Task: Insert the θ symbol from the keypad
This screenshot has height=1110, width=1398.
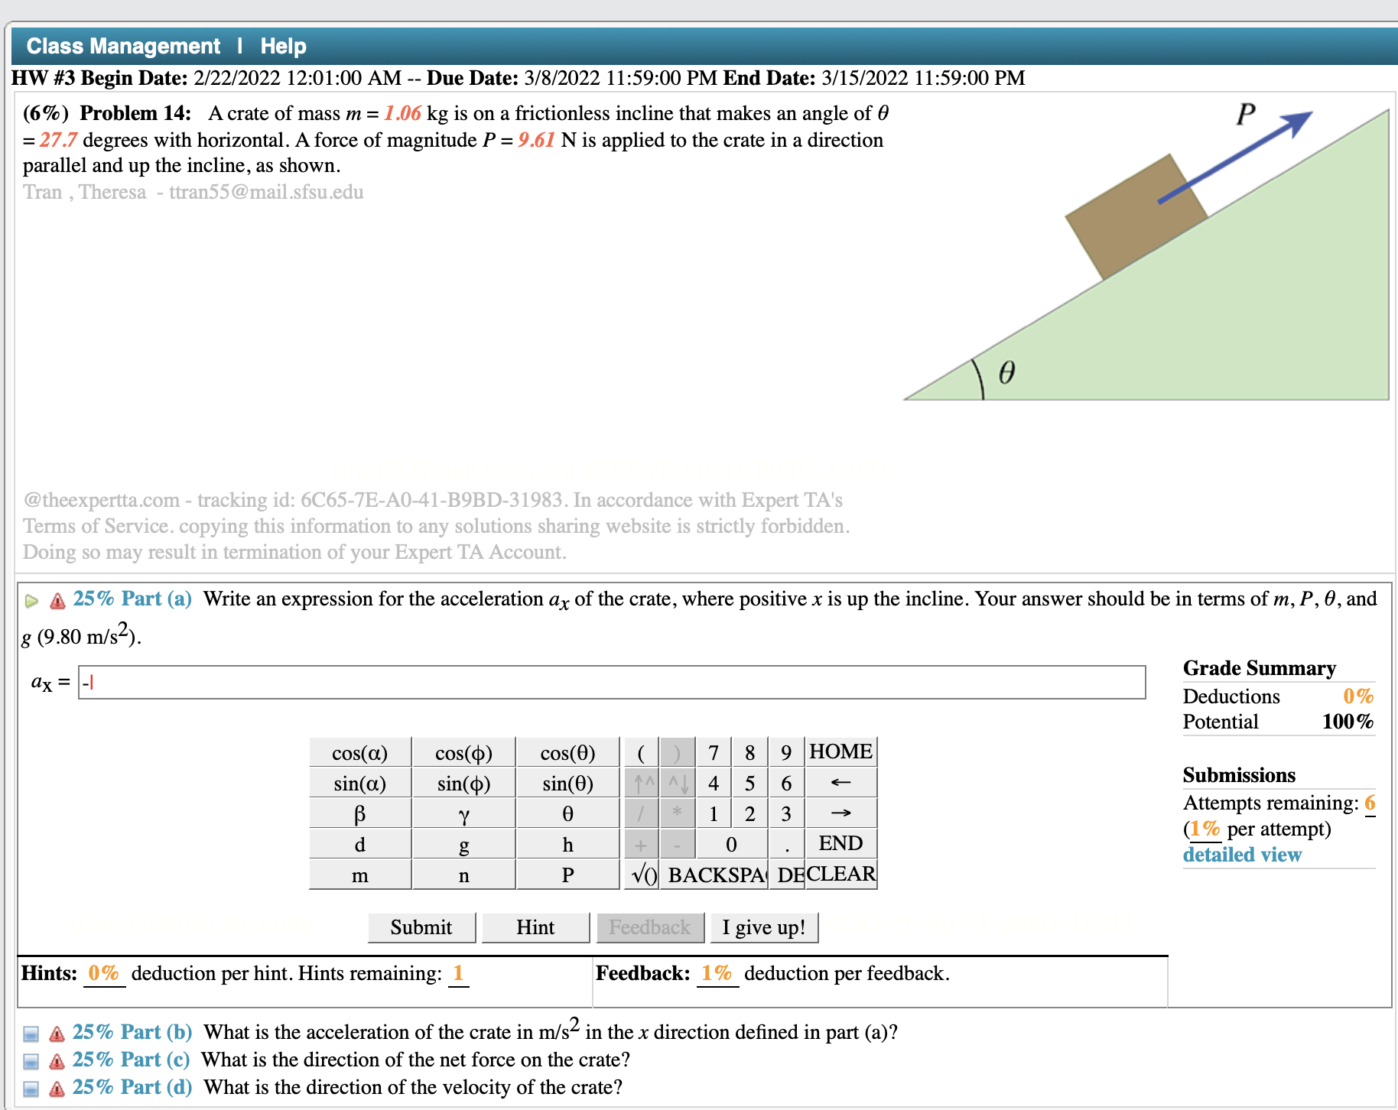Action: tap(567, 813)
